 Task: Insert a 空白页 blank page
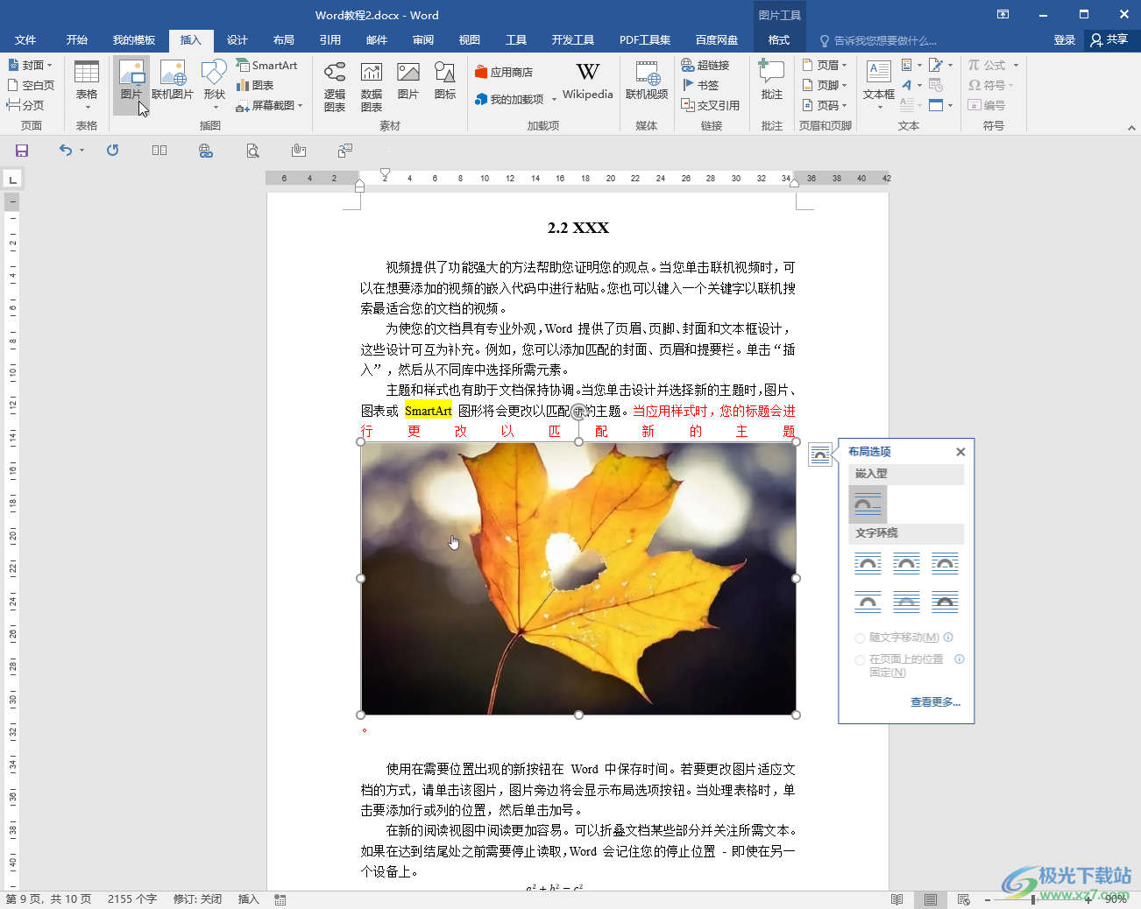click(x=31, y=85)
